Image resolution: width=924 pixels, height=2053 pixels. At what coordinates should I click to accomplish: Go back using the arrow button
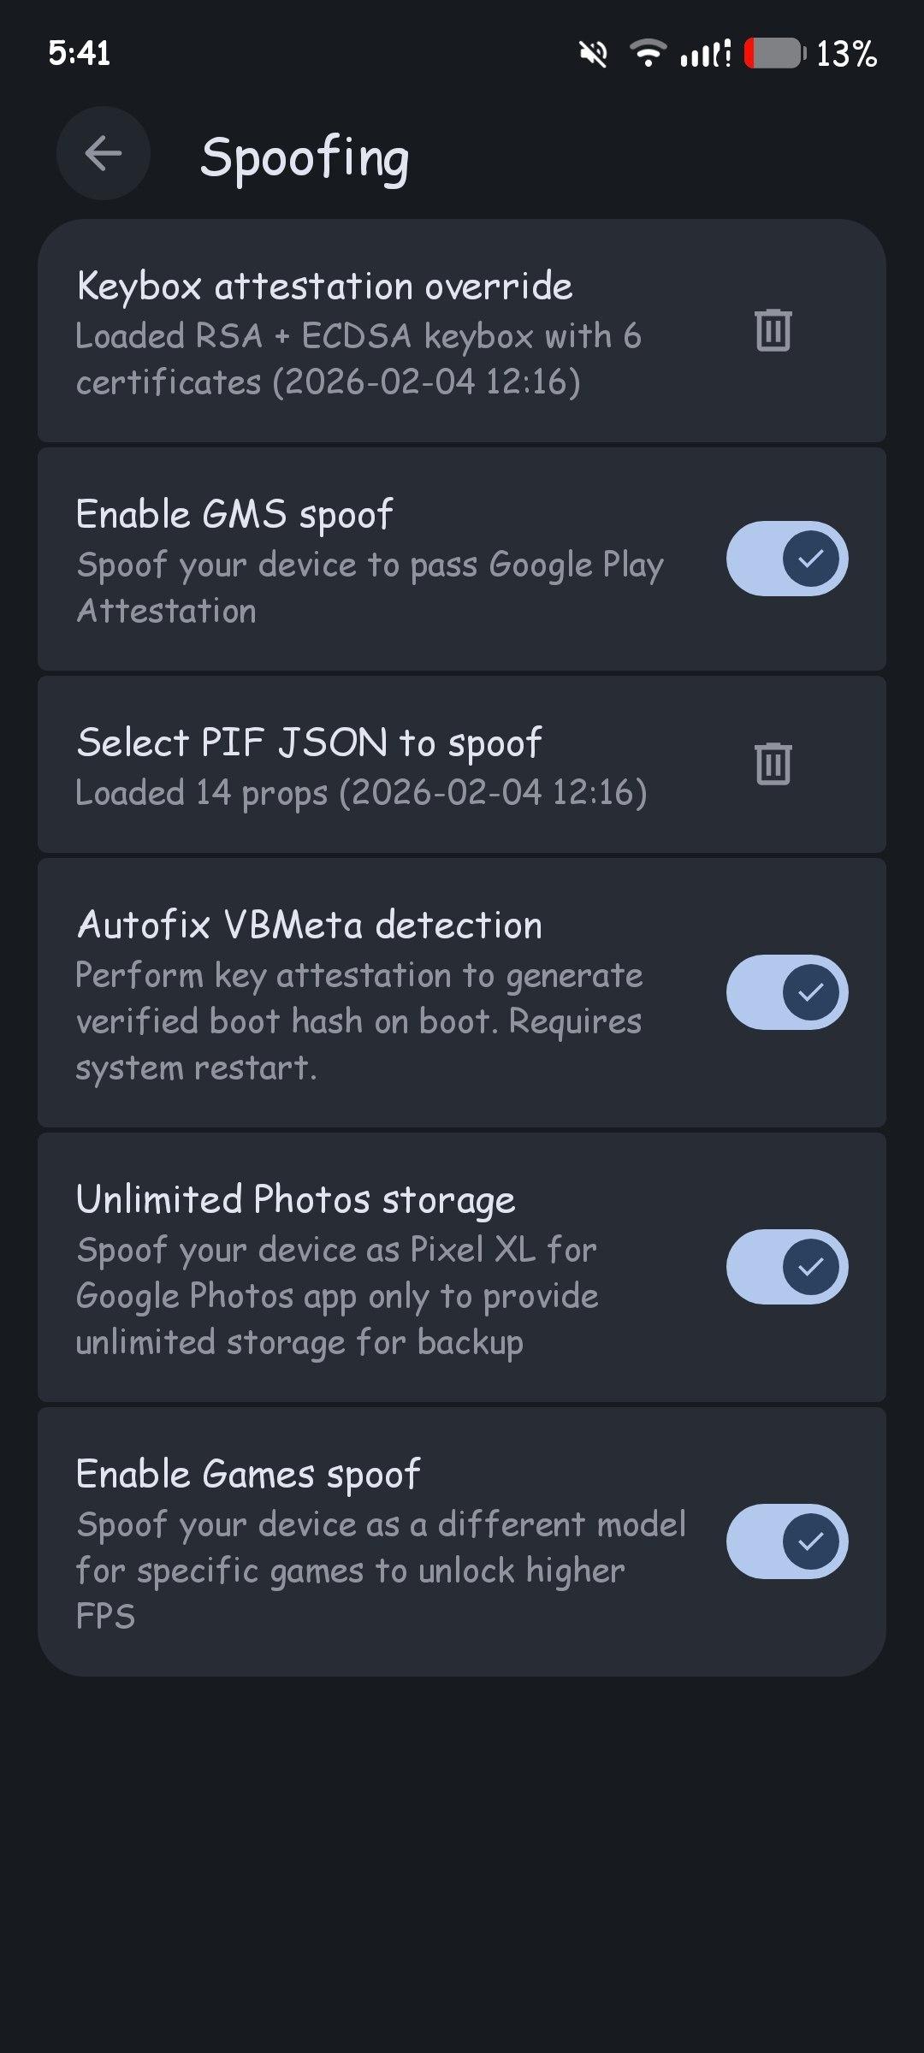click(104, 154)
